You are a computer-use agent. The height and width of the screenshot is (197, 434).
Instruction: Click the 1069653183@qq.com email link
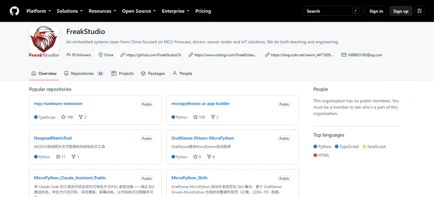[x=365, y=55]
